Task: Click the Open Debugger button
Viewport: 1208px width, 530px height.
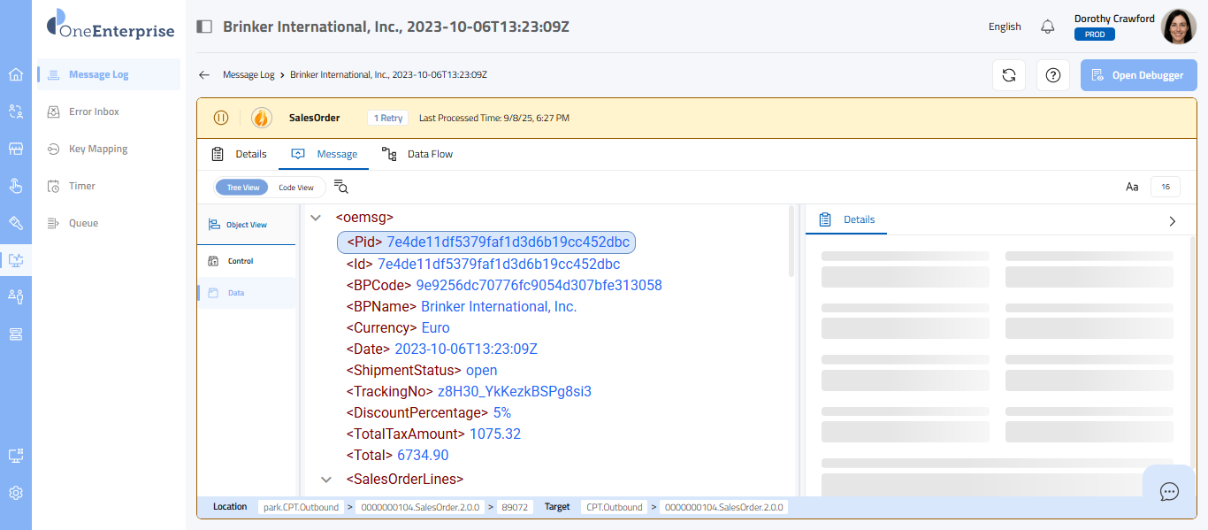Action: pos(1138,75)
